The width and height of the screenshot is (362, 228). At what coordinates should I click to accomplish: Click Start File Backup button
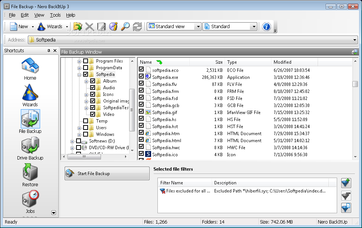click(107, 174)
